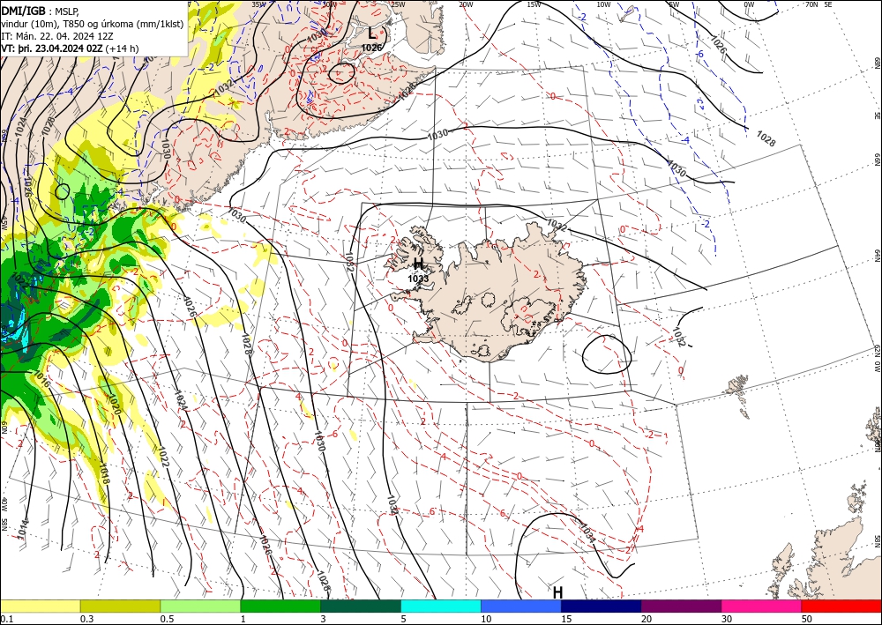This screenshot has width=882, height=625.
Task: Click the H marker at the bottom edge
Action: pyautogui.click(x=557, y=592)
